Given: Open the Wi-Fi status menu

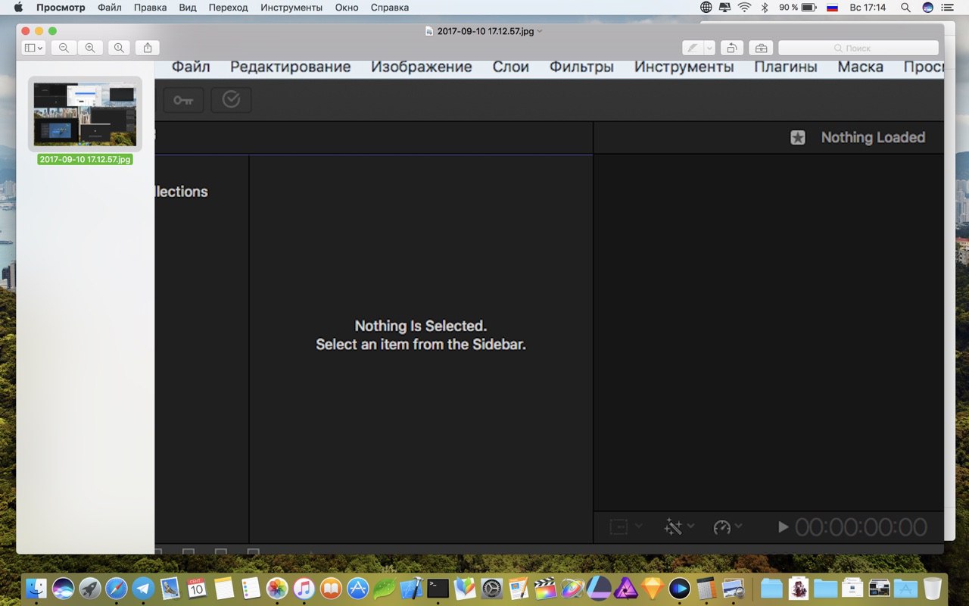Looking at the screenshot, I should click(x=745, y=8).
